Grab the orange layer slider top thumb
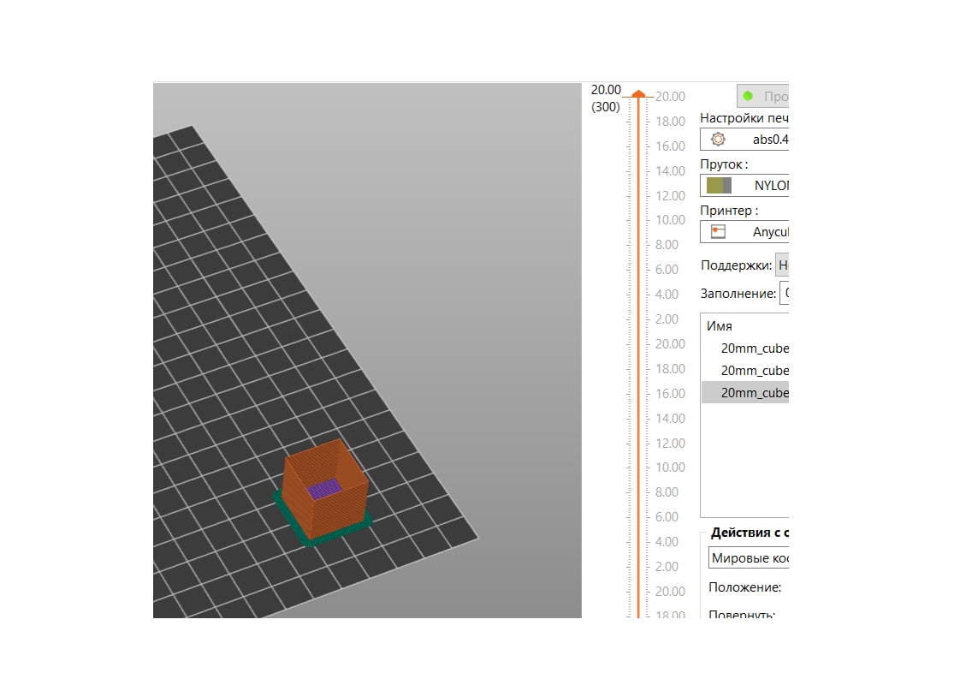 (x=638, y=94)
